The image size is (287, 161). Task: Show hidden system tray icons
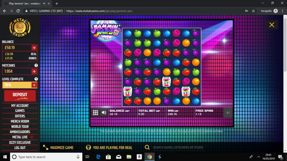[259, 157]
